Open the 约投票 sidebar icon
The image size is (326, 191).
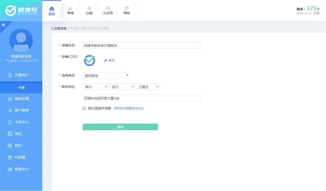(10, 157)
